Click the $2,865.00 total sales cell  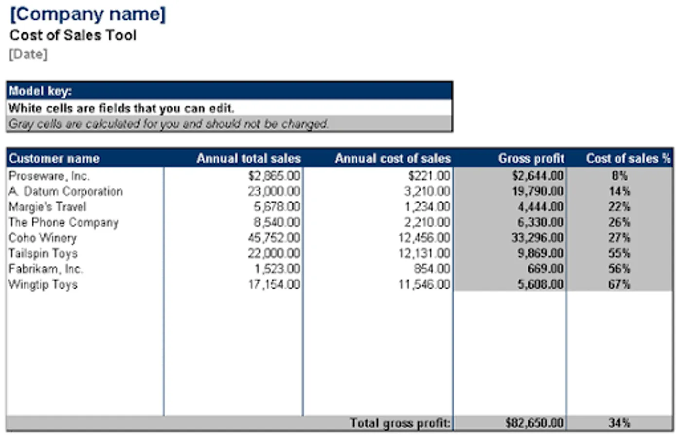pyautogui.click(x=233, y=176)
